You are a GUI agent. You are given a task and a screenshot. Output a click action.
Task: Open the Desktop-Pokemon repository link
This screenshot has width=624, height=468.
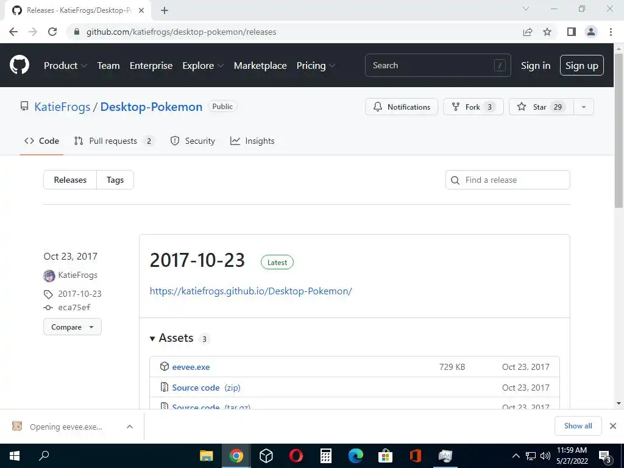coord(151,107)
